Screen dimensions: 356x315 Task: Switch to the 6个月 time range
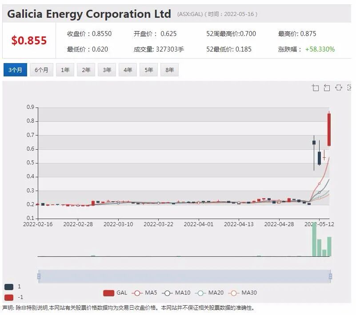(x=41, y=70)
